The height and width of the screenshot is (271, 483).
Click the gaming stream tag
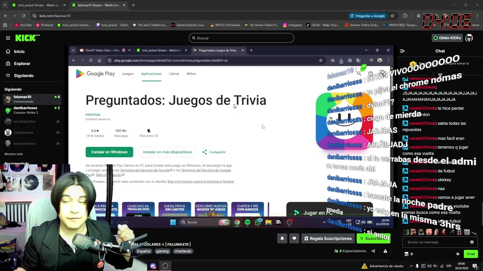point(162,251)
